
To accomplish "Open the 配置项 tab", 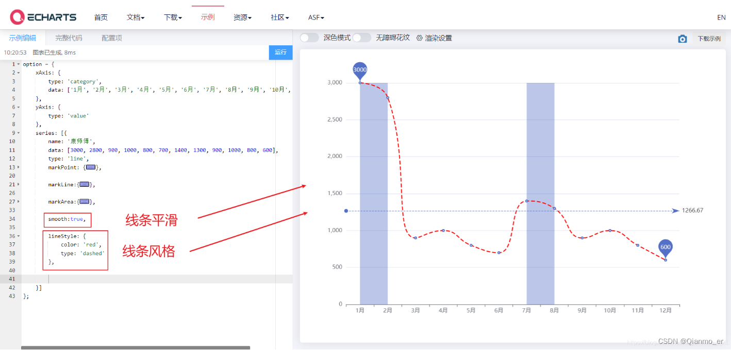I will (111, 37).
